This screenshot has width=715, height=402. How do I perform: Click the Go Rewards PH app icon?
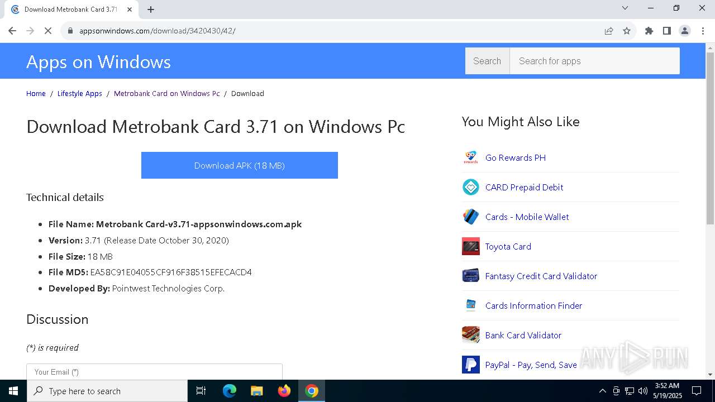point(471,157)
